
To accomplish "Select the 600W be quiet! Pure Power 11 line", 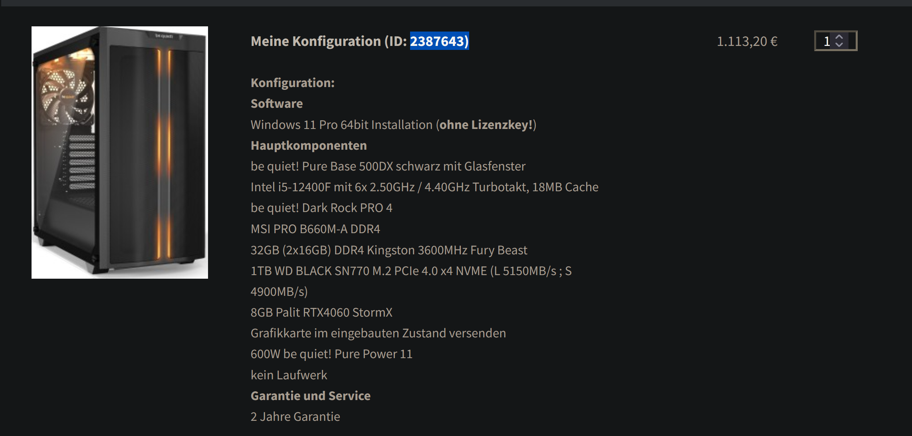I will (x=331, y=354).
